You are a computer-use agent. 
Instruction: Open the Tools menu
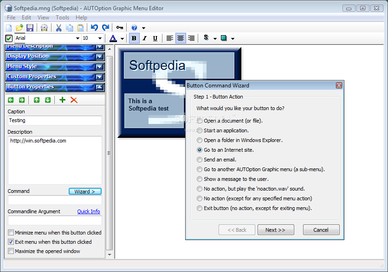(x=62, y=18)
